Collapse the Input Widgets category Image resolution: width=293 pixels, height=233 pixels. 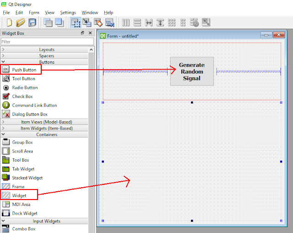pos(44,221)
